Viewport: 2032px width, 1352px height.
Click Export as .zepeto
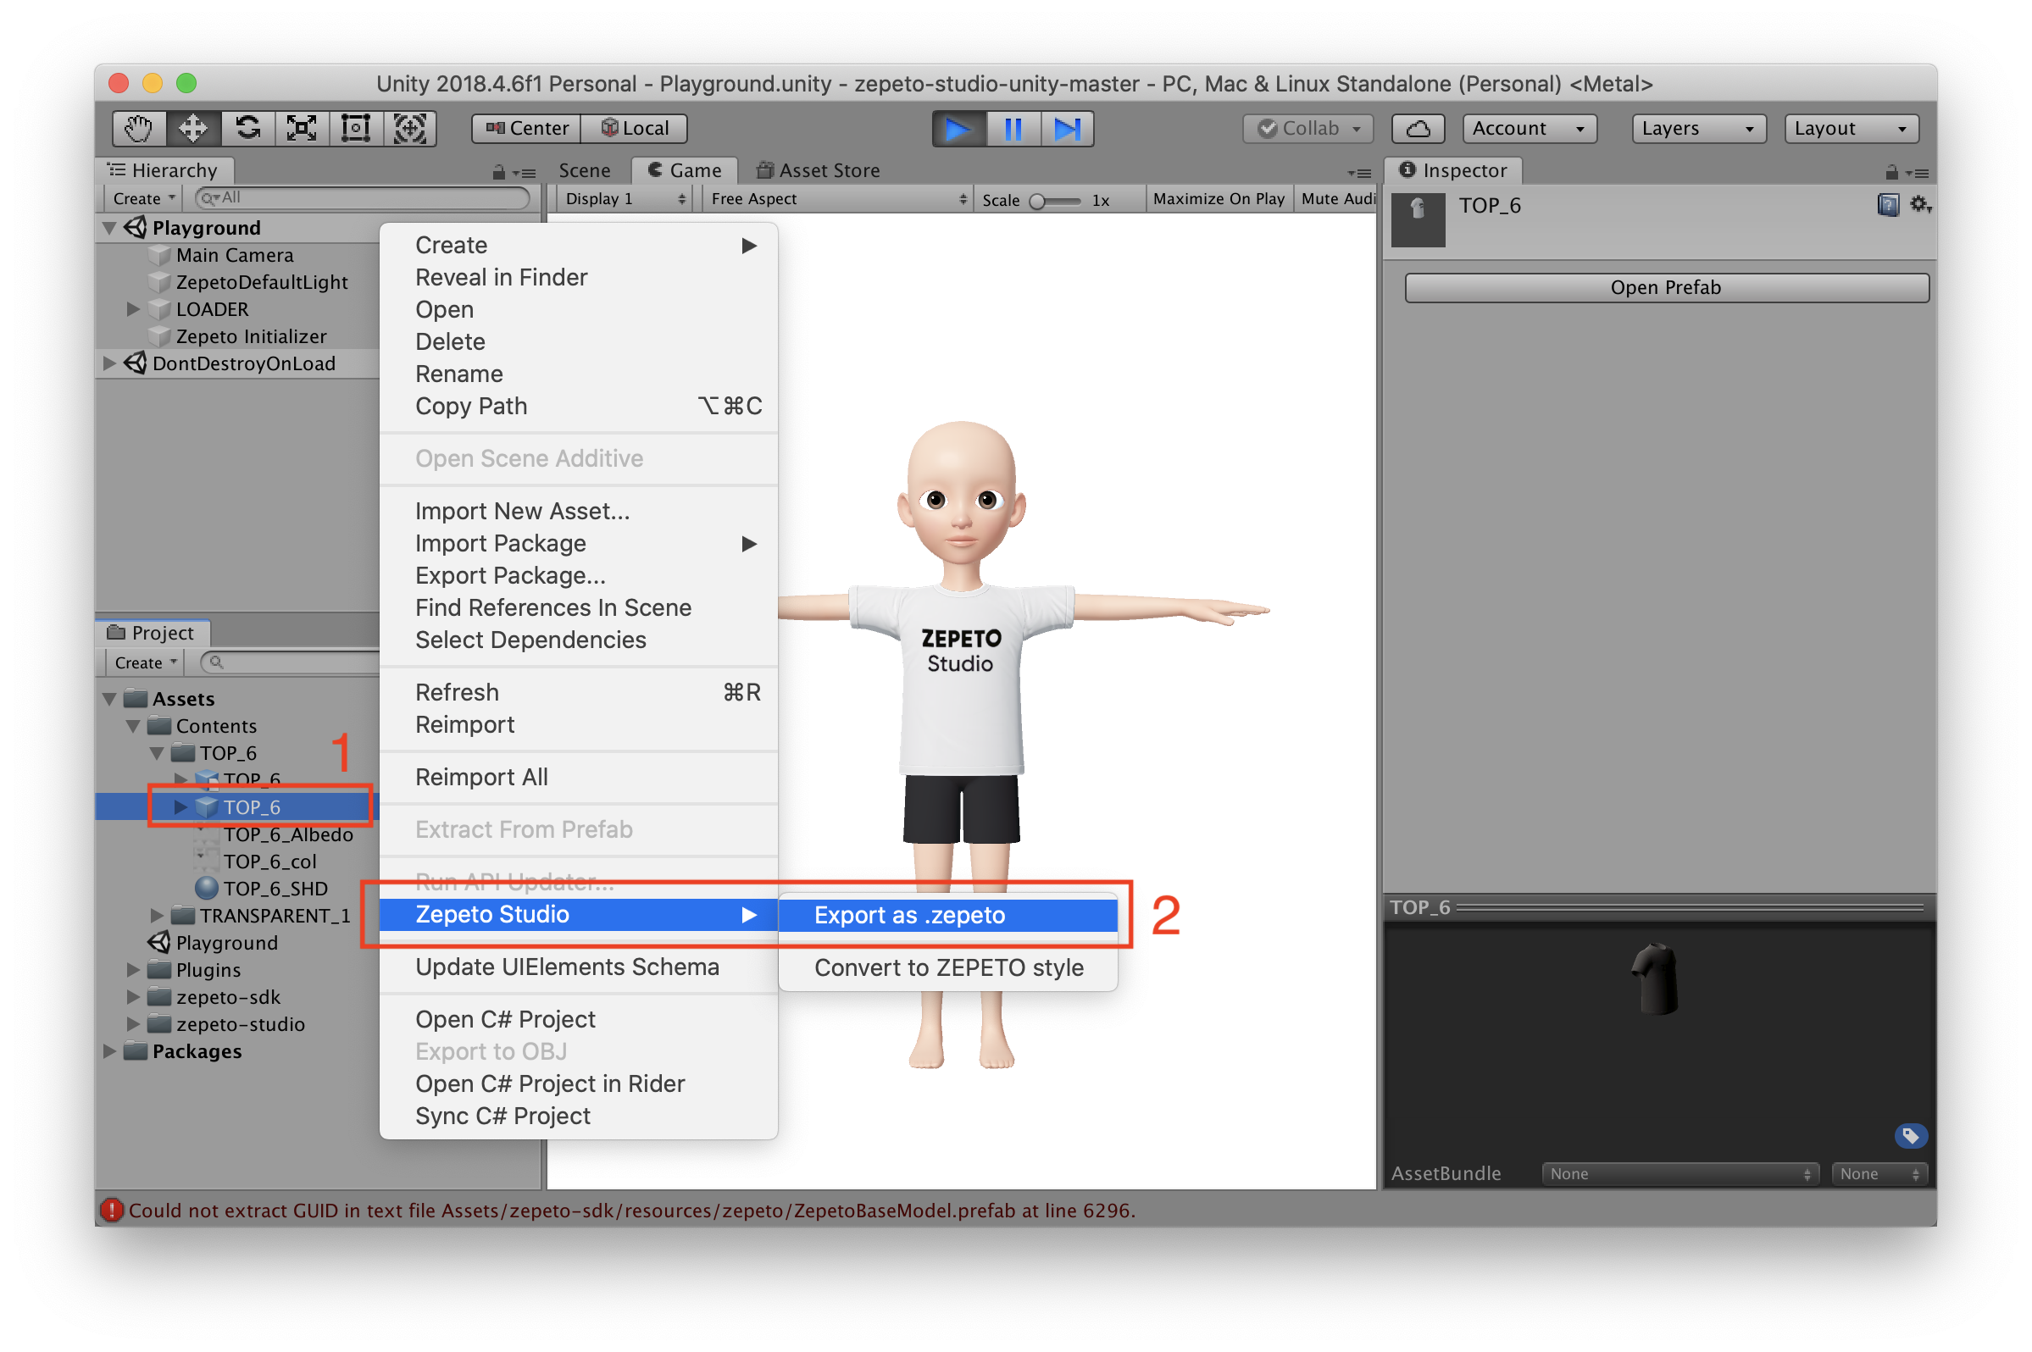tap(948, 916)
